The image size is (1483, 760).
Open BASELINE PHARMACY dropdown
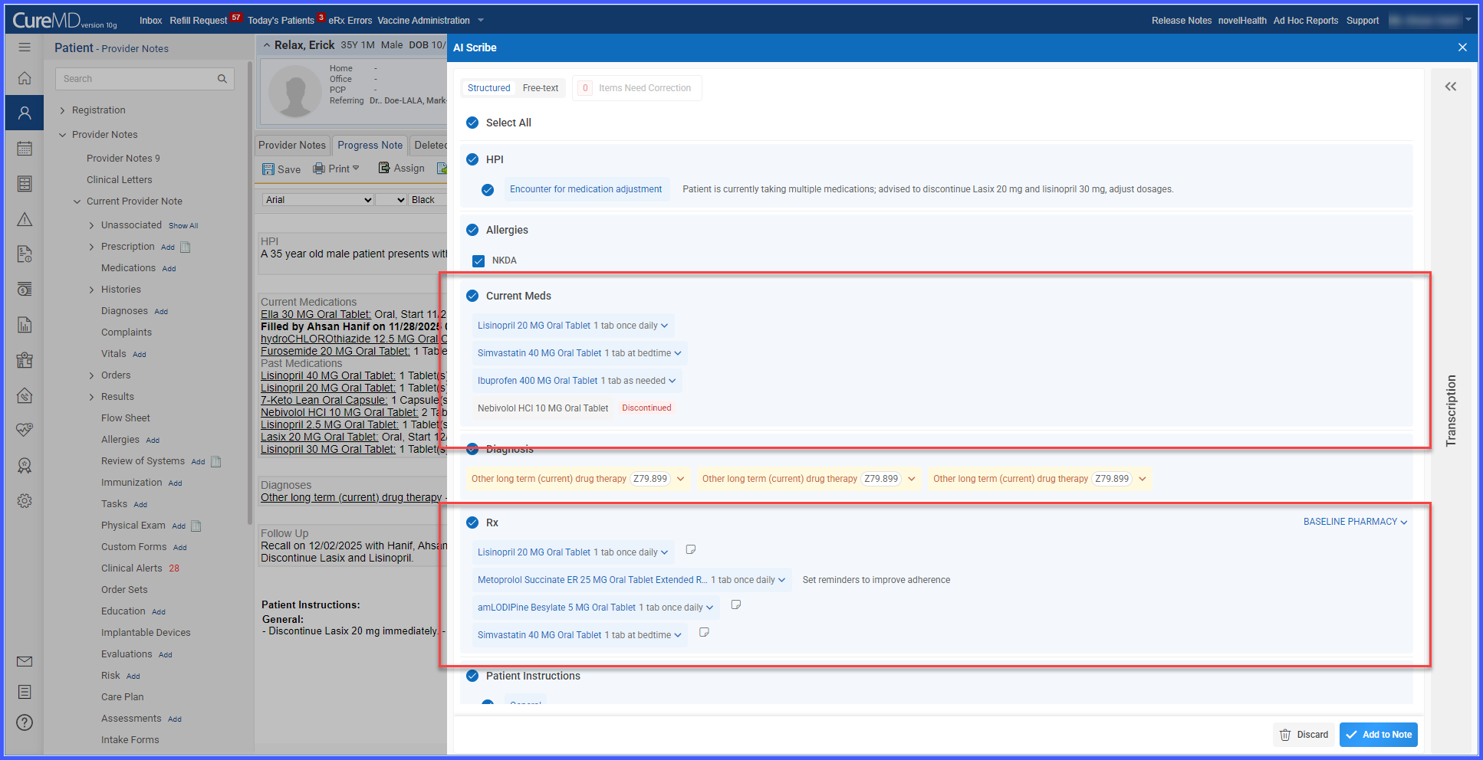[1355, 522]
